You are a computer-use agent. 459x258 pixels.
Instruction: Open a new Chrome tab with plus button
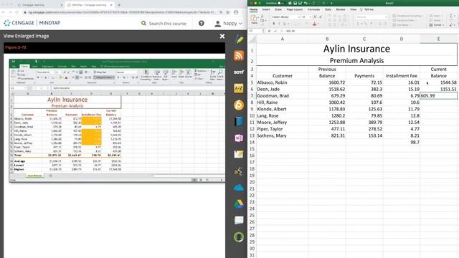pyautogui.click(x=119, y=5)
